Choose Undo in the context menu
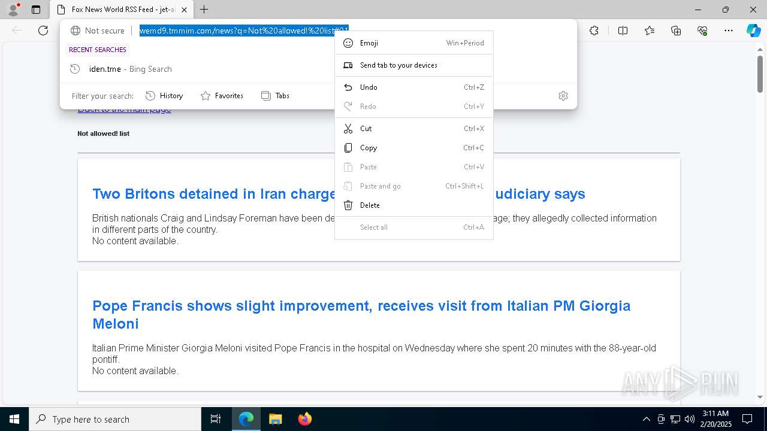 [413, 87]
